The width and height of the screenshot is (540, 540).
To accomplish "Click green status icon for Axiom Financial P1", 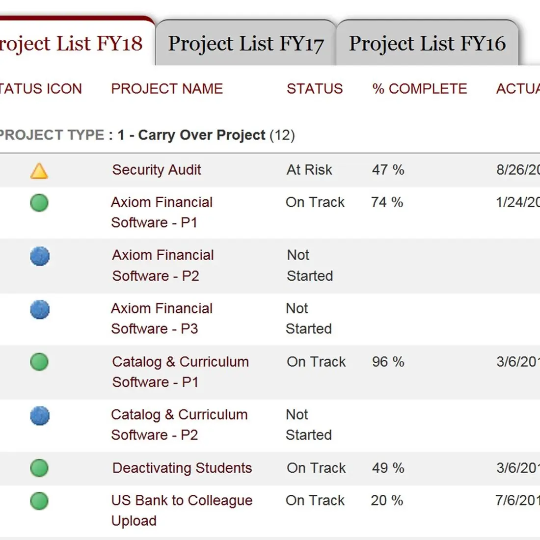I will 39,202.
